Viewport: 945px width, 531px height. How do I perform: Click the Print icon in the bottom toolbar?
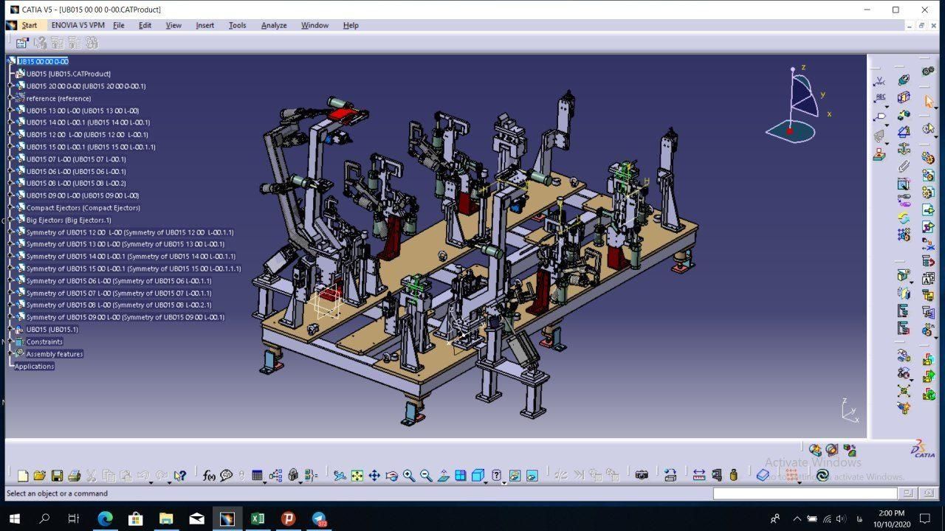tap(73, 476)
